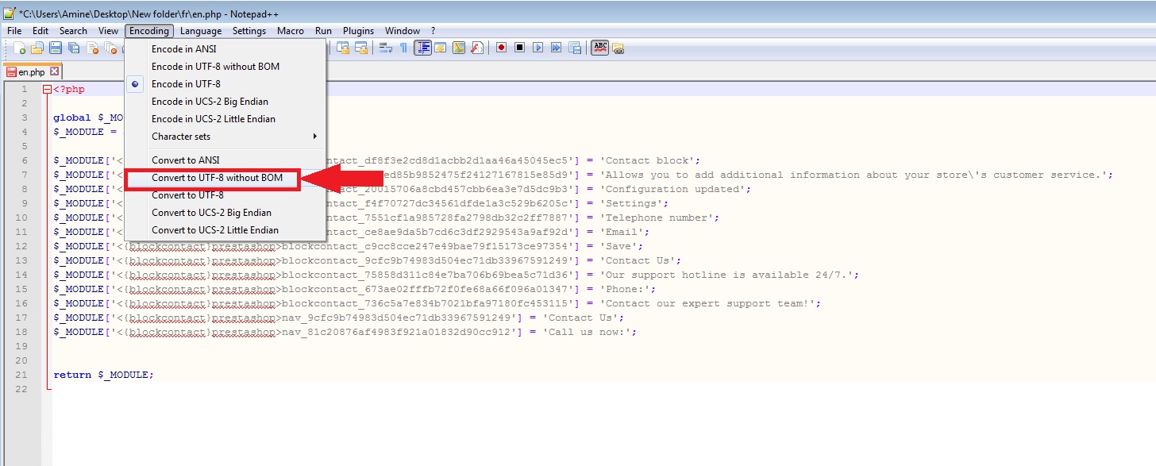Click the Stop Recording macro icon
The height and width of the screenshot is (466, 1156).
click(x=519, y=48)
